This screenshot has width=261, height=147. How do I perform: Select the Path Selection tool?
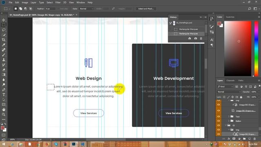[x=4, y=100]
